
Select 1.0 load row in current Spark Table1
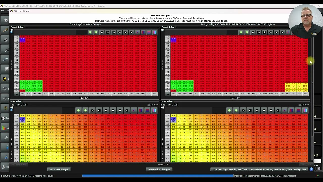[x=17, y=37]
